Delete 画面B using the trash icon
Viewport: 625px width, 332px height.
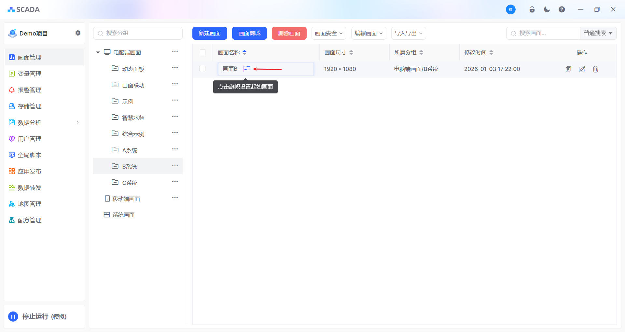click(596, 69)
